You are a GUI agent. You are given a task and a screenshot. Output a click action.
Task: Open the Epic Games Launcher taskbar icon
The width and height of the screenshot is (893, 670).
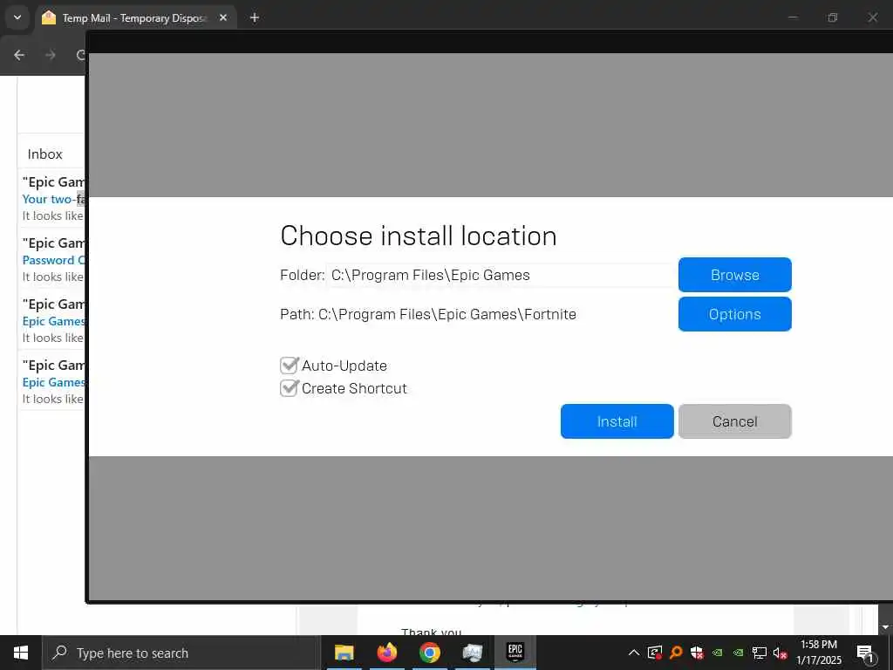(x=515, y=653)
